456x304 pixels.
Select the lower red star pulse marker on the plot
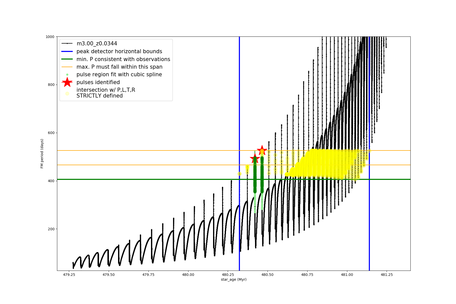pos(255,159)
